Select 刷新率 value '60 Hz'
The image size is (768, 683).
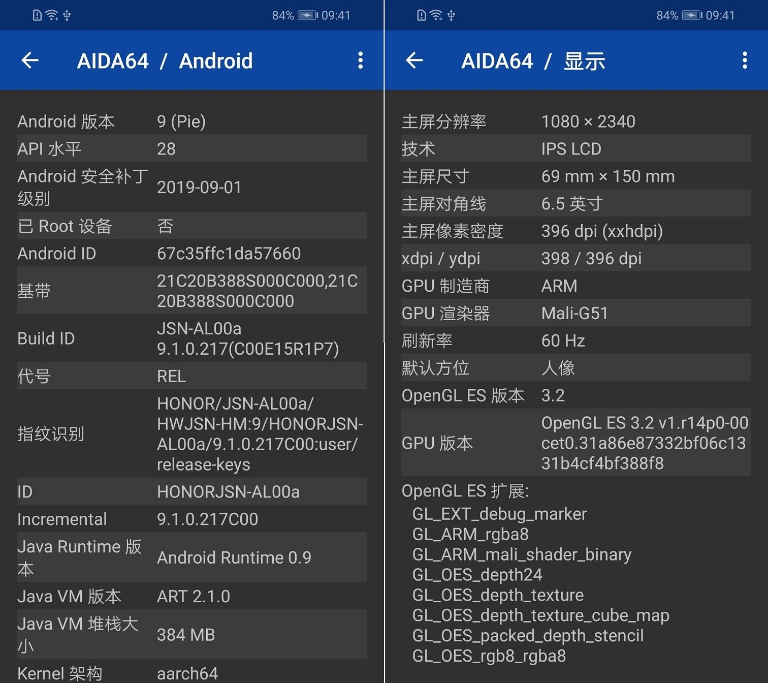point(563,341)
